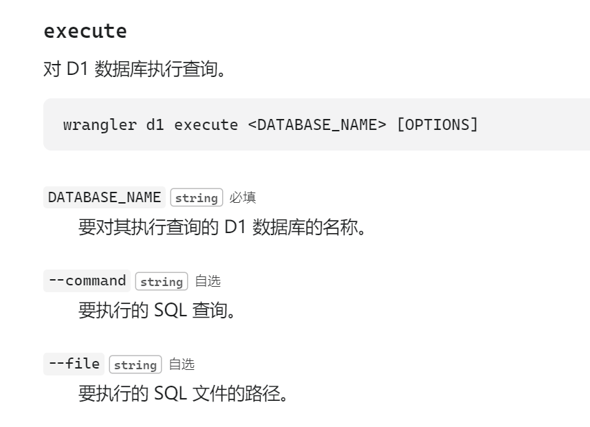Click the string badge next to --command
The image size is (590, 427).
(162, 281)
